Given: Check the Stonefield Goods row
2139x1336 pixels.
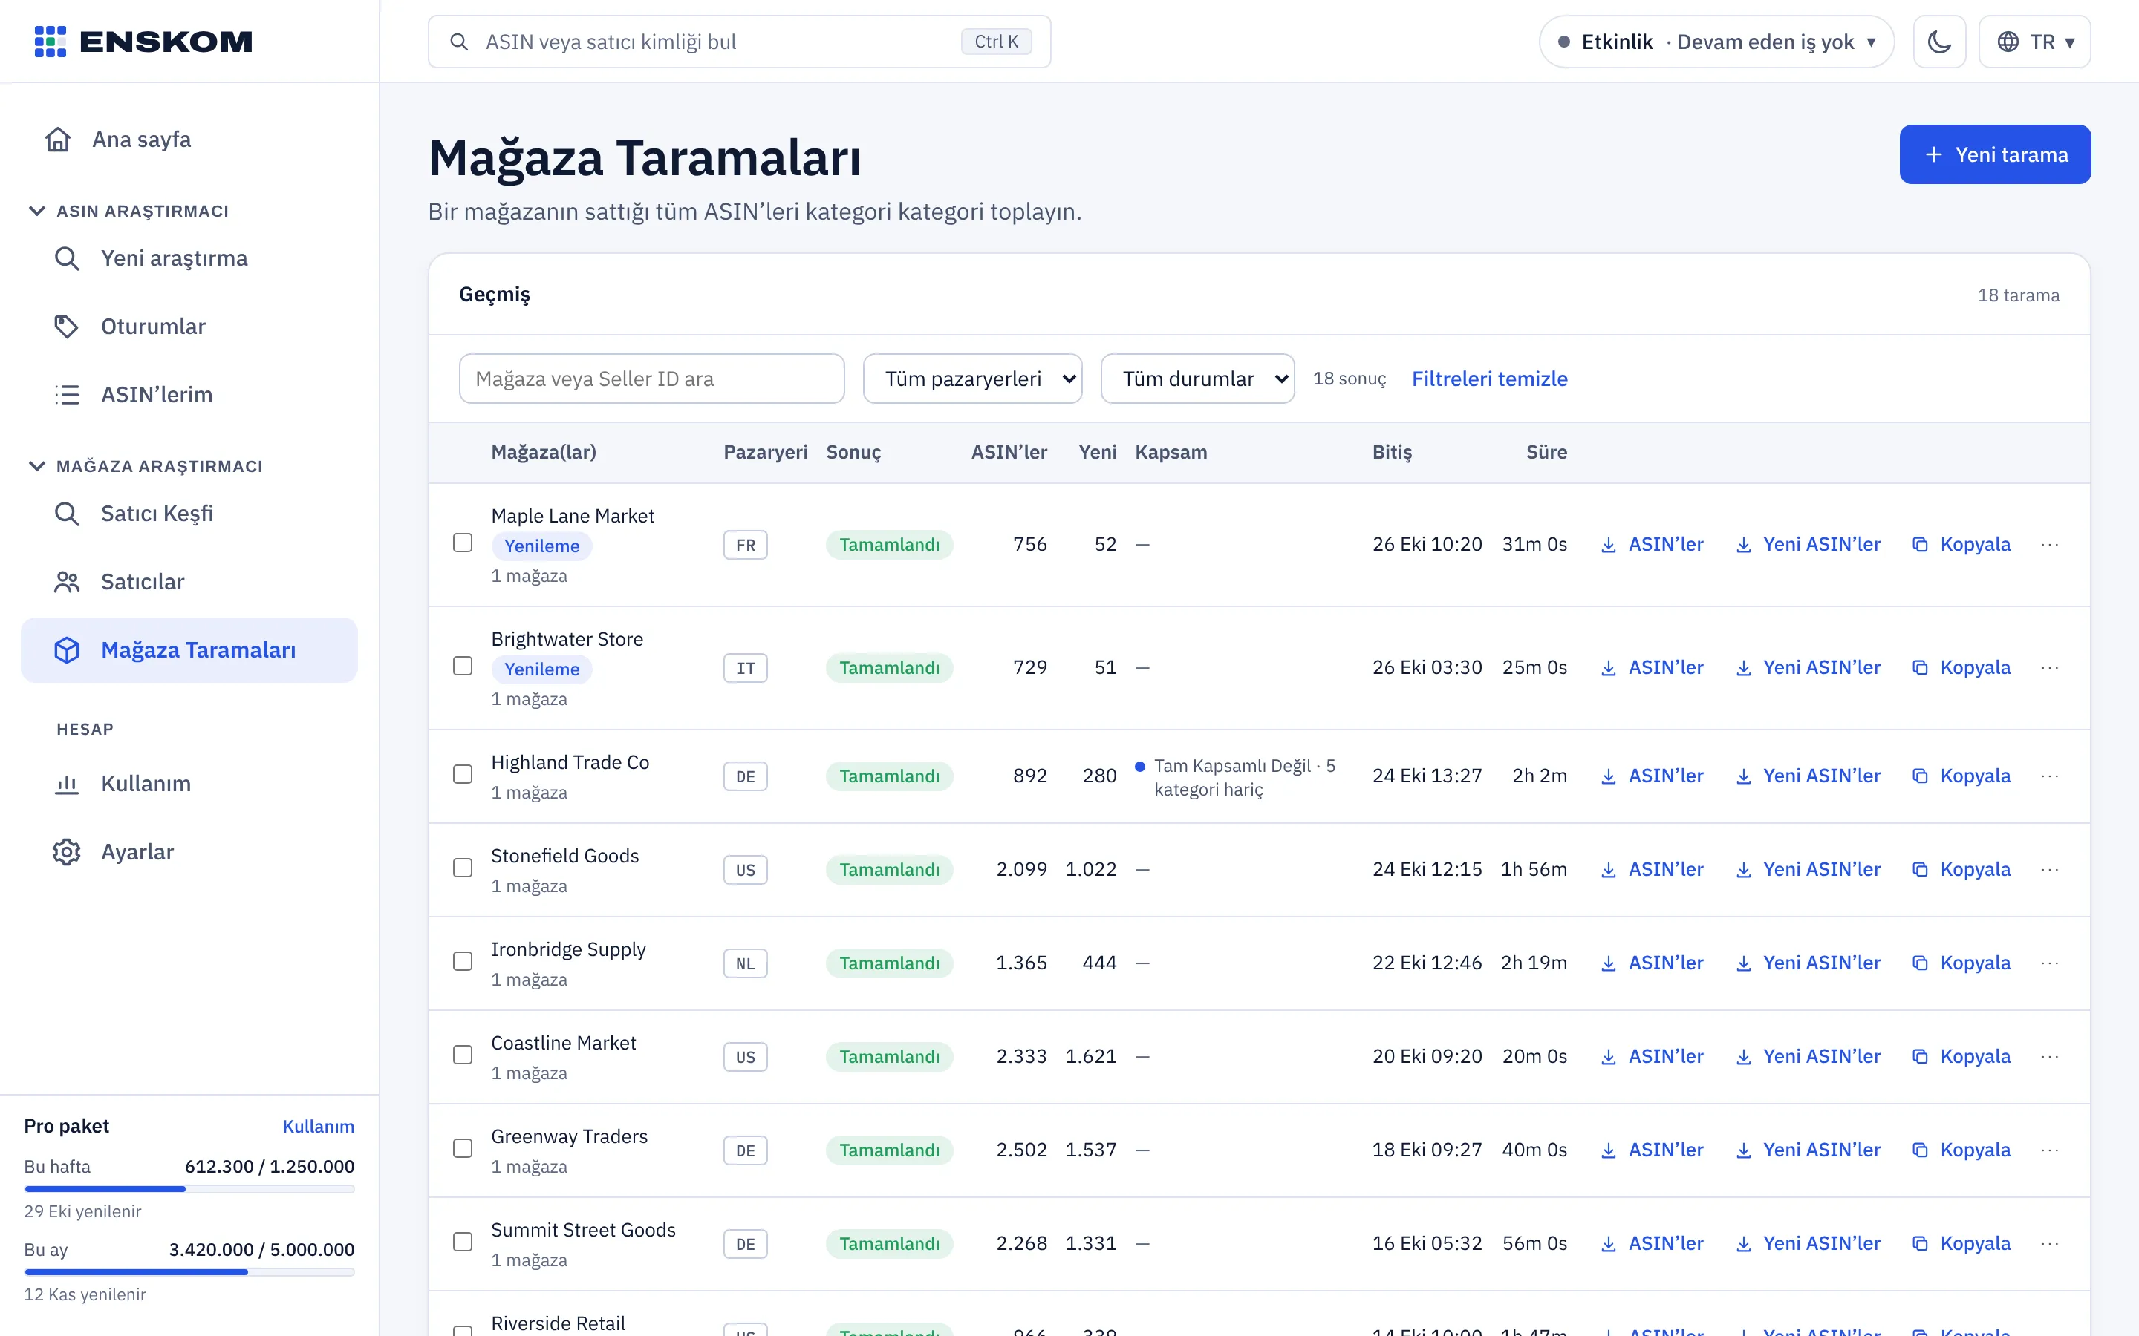Looking at the screenshot, I should pyautogui.click(x=462, y=868).
